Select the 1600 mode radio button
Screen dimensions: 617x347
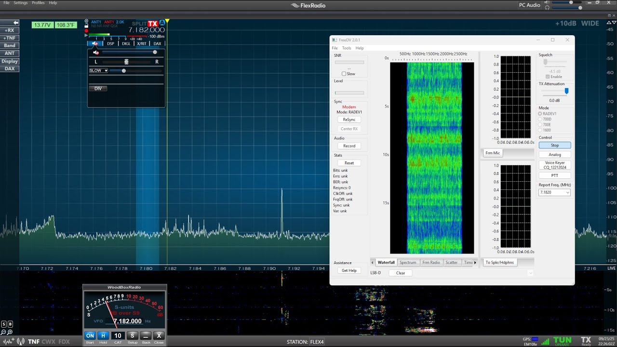tap(540, 130)
